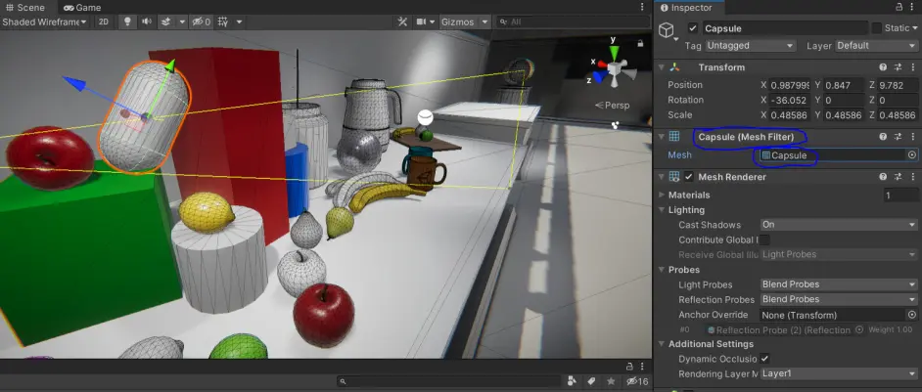Enable the Static checkbox

coord(876,28)
